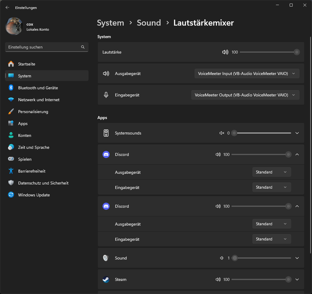This screenshot has height=294, width=312.
Task: Open the system Ausgabegerät dropdown
Action: (247, 73)
